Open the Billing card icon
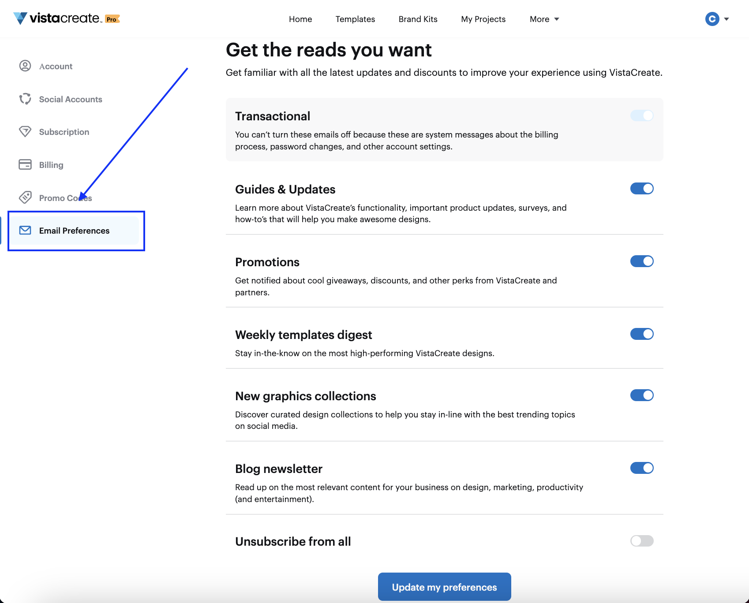Image resolution: width=749 pixels, height=603 pixels. (x=25, y=164)
